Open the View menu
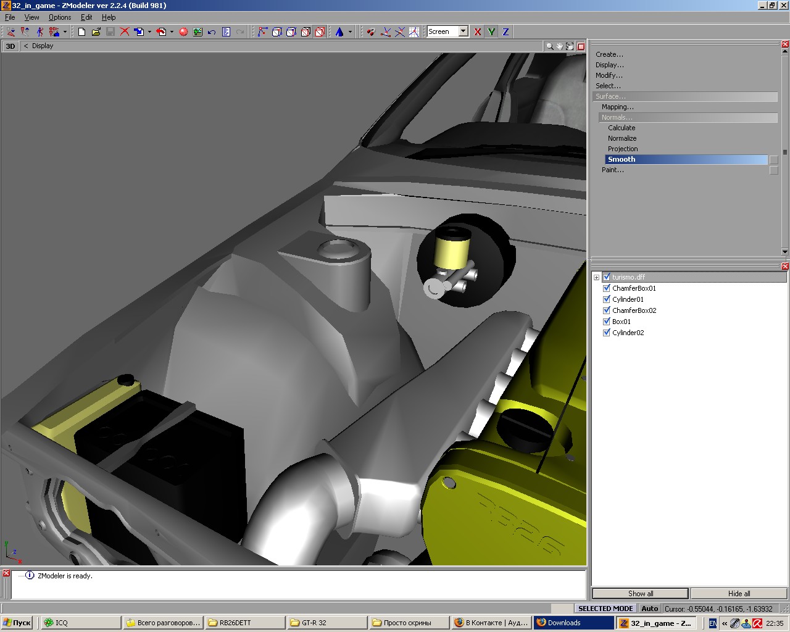 click(31, 17)
